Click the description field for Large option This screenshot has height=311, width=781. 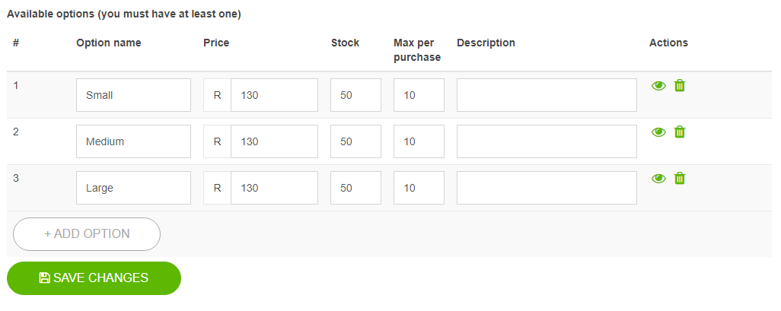pos(547,188)
